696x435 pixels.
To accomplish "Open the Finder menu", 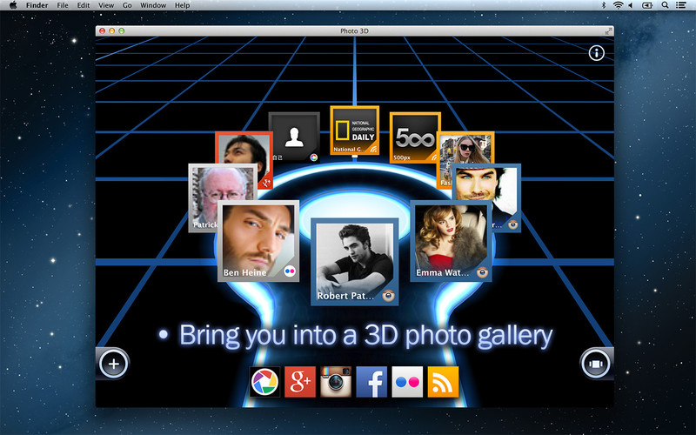I will [x=37, y=5].
